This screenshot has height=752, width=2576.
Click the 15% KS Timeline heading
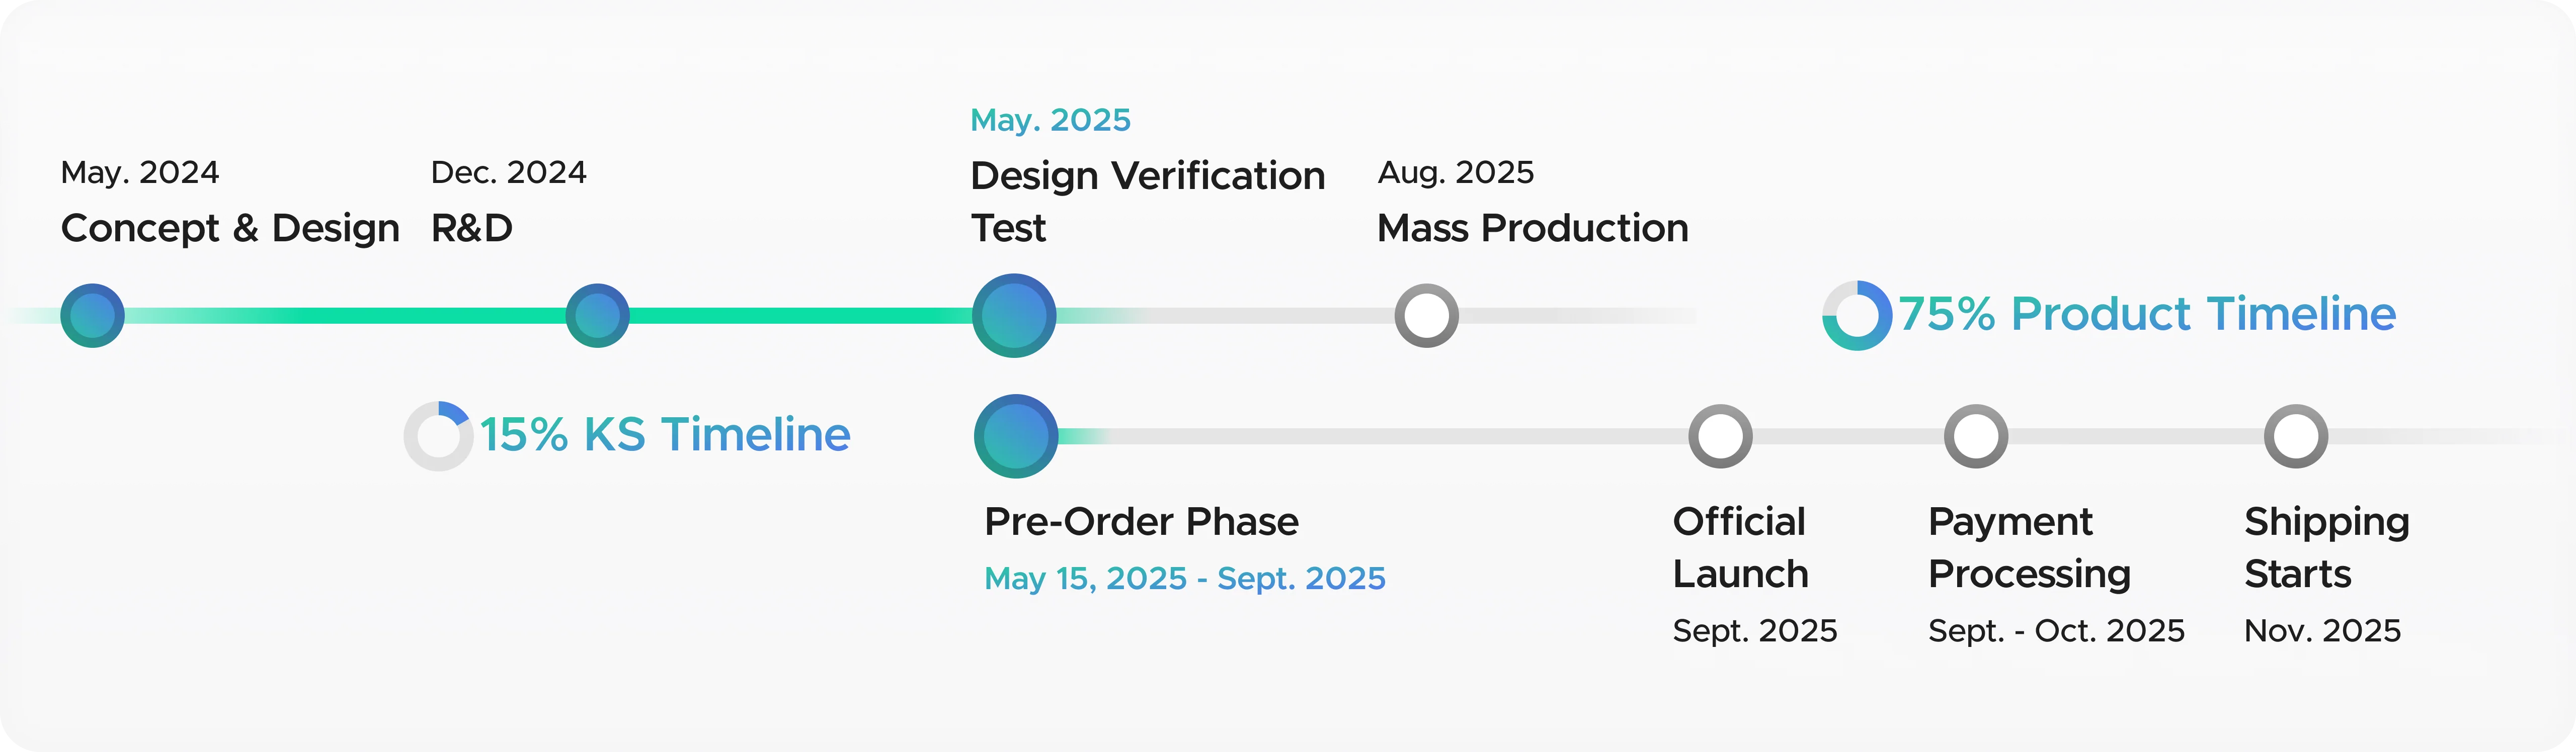point(665,435)
